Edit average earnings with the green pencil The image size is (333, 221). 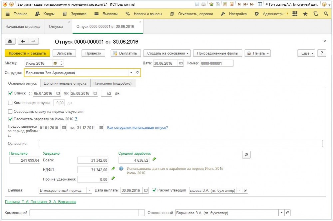(x=154, y=159)
